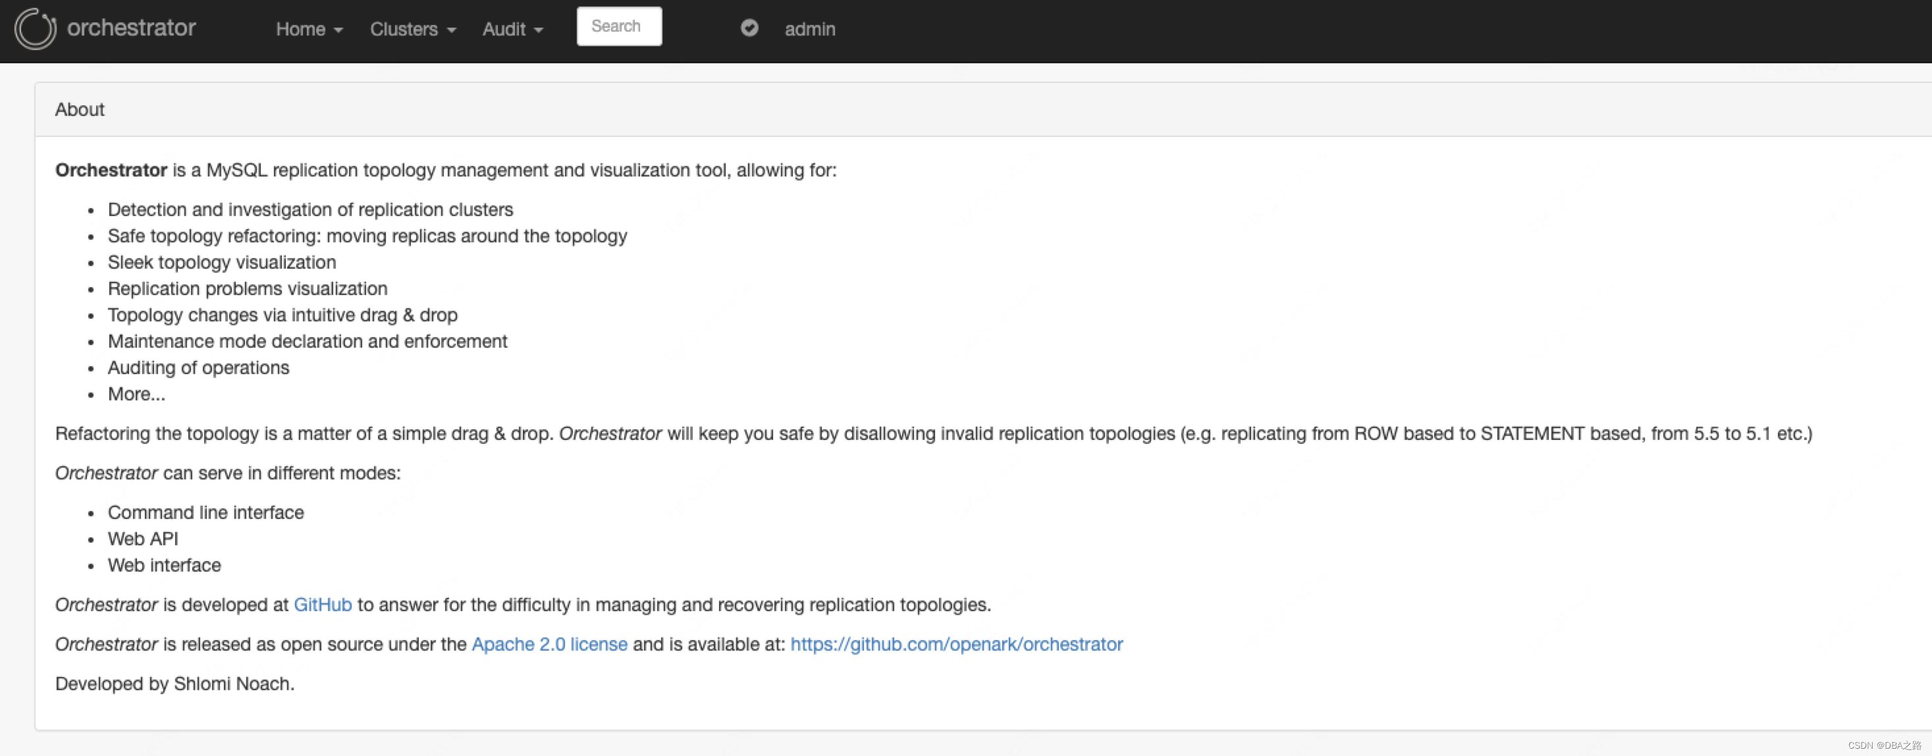Click the checkmark status icon beside admin
The height and width of the screenshot is (756, 1932).
tap(749, 28)
